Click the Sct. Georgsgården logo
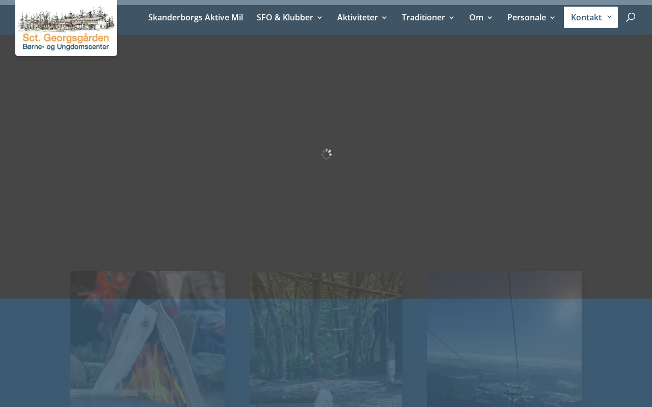Image resolution: width=652 pixels, height=407 pixels. click(66, 28)
